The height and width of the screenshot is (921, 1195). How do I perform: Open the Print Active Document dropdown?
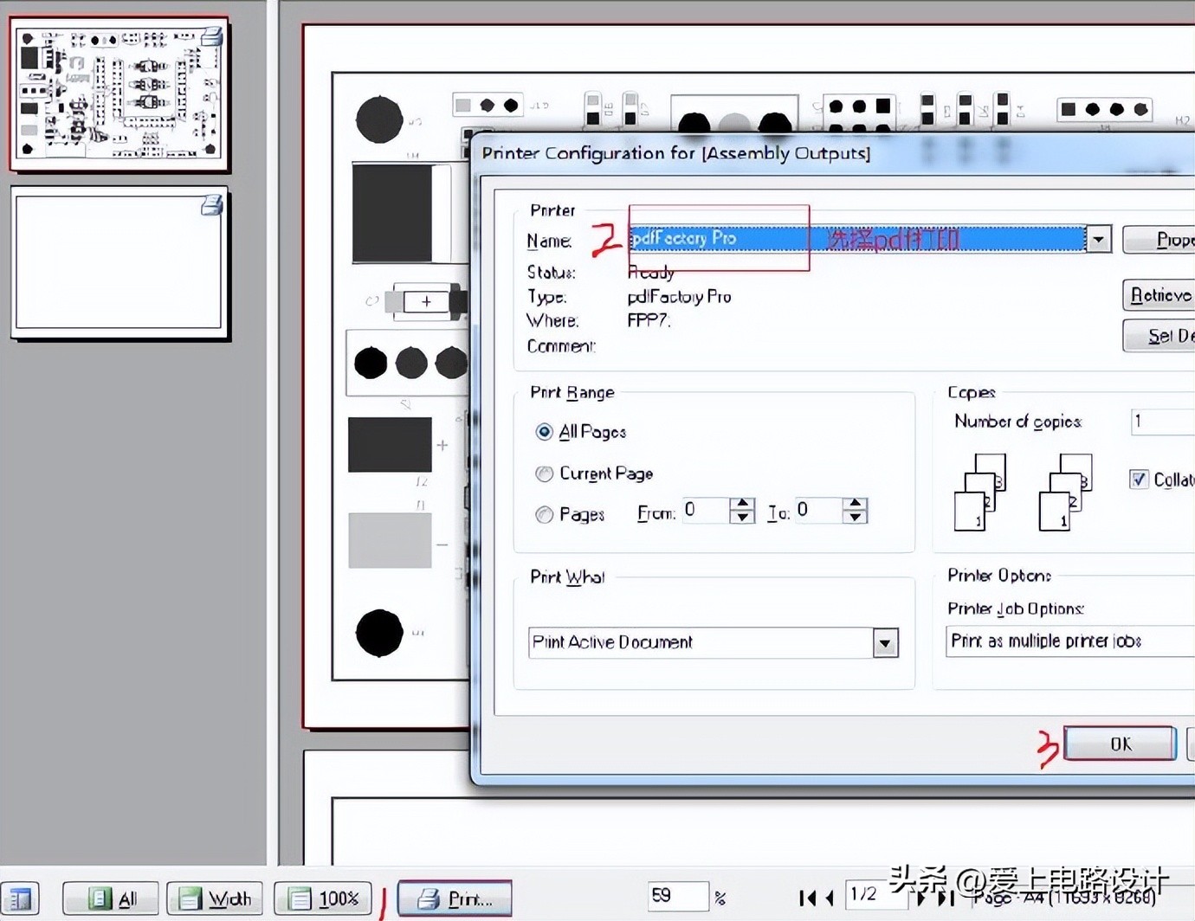click(884, 642)
